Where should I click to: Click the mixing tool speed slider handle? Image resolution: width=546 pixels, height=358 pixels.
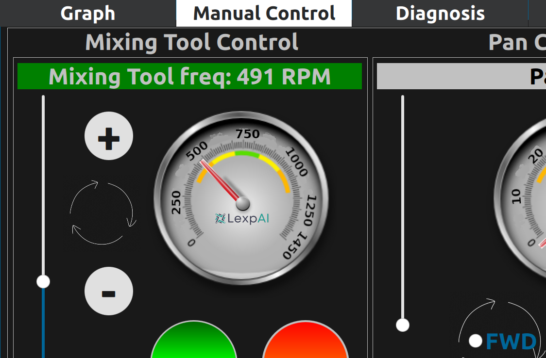click(x=43, y=281)
